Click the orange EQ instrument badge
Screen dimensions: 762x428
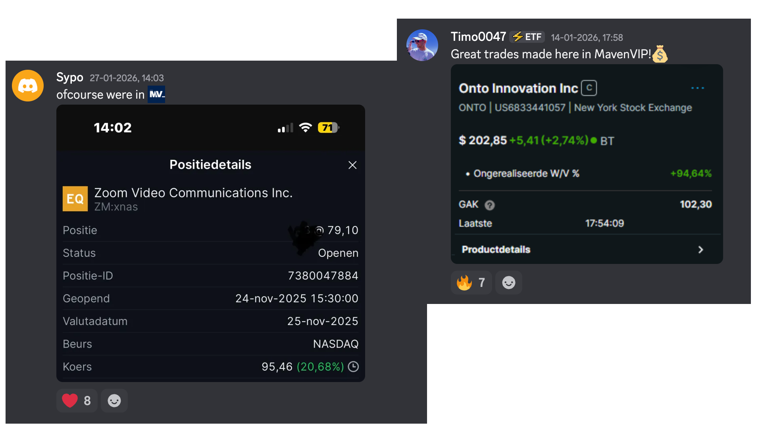[75, 199]
